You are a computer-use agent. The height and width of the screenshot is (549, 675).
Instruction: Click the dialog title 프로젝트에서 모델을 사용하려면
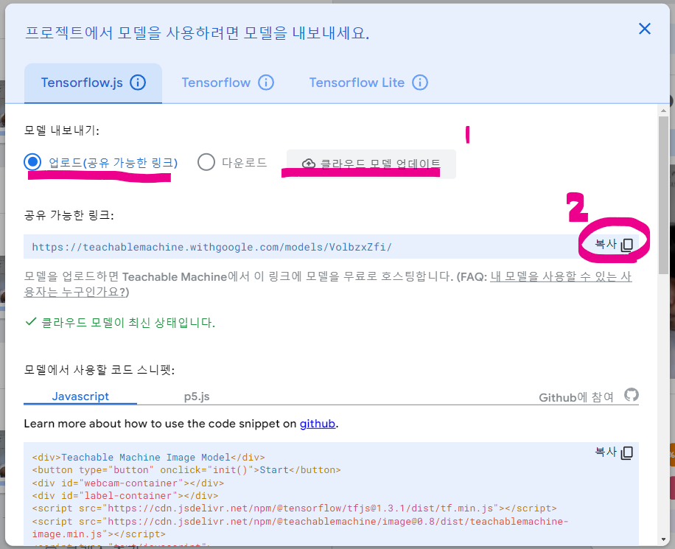[197, 32]
